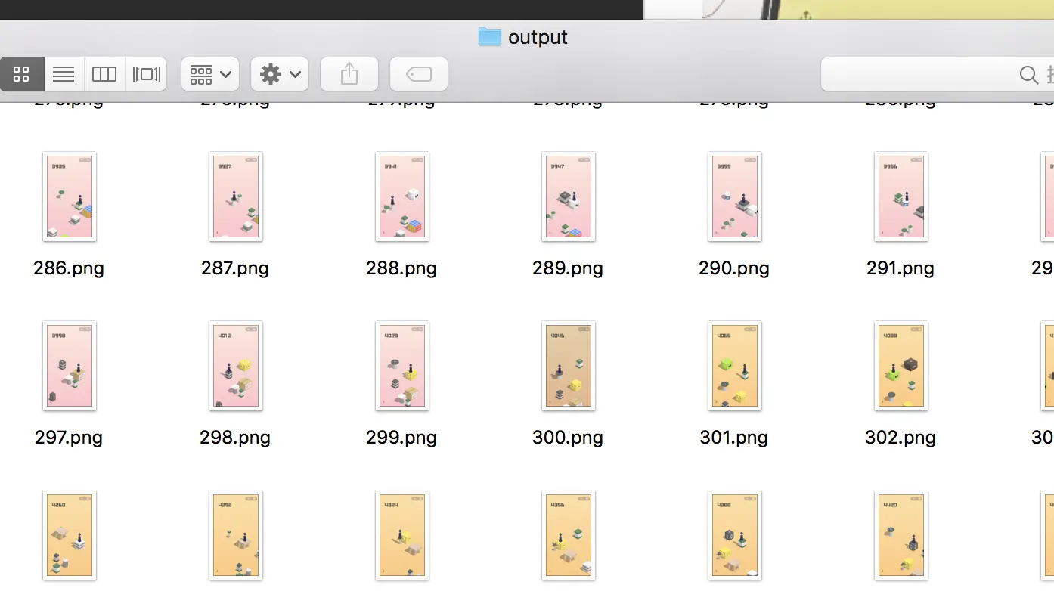Open the gear Action menu

[280, 74]
